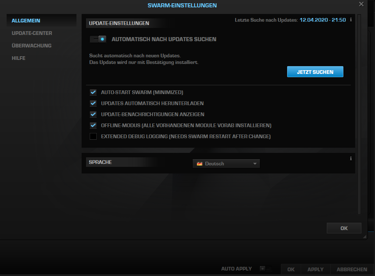The width and height of the screenshot is (375, 276).
Task: Click info icon next to last update date
Action: coord(351,20)
